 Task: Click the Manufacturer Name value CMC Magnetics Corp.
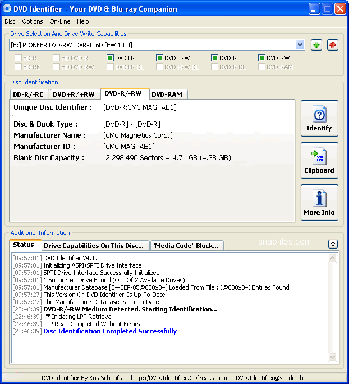pyautogui.click(x=138, y=135)
